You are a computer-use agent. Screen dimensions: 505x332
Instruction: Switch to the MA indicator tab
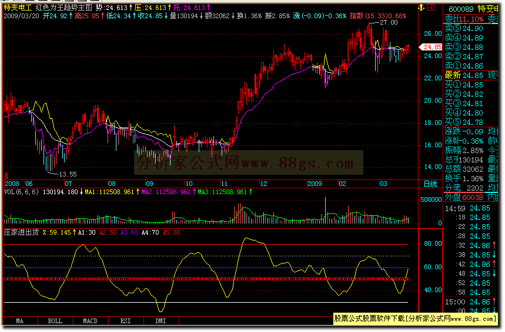point(19,321)
